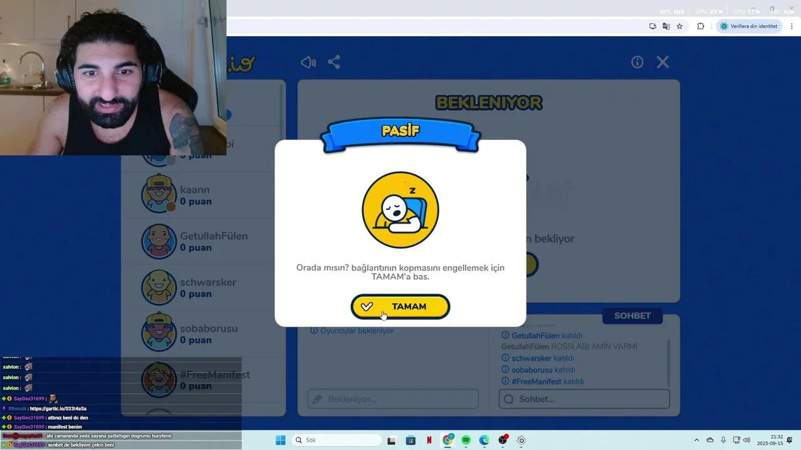Open the clock showing 21:32

[770, 440]
